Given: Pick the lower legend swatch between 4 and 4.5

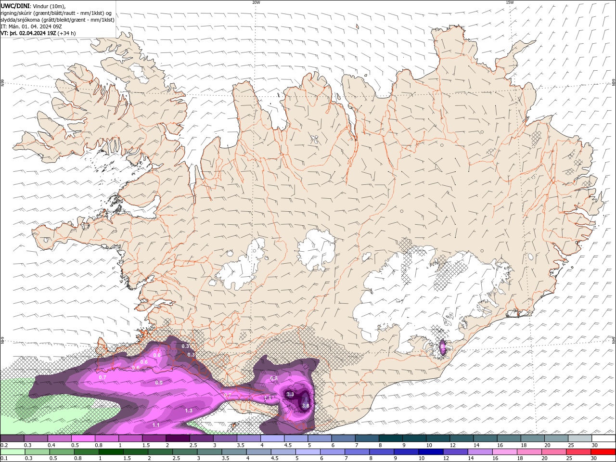Looking at the screenshot, I should 258,452.
